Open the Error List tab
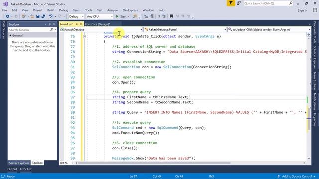Image resolution: width=319 pixels, height=179 pixels. tap(26, 169)
